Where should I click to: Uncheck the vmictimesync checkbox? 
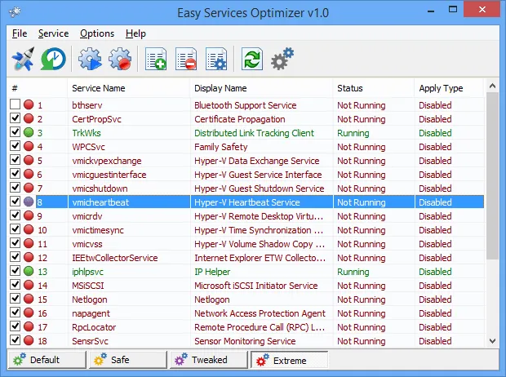pos(16,229)
